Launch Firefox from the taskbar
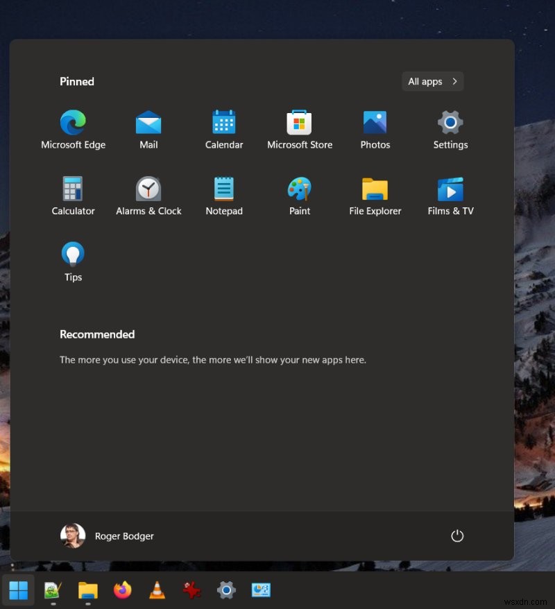This screenshot has height=609, width=555. click(122, 590)
